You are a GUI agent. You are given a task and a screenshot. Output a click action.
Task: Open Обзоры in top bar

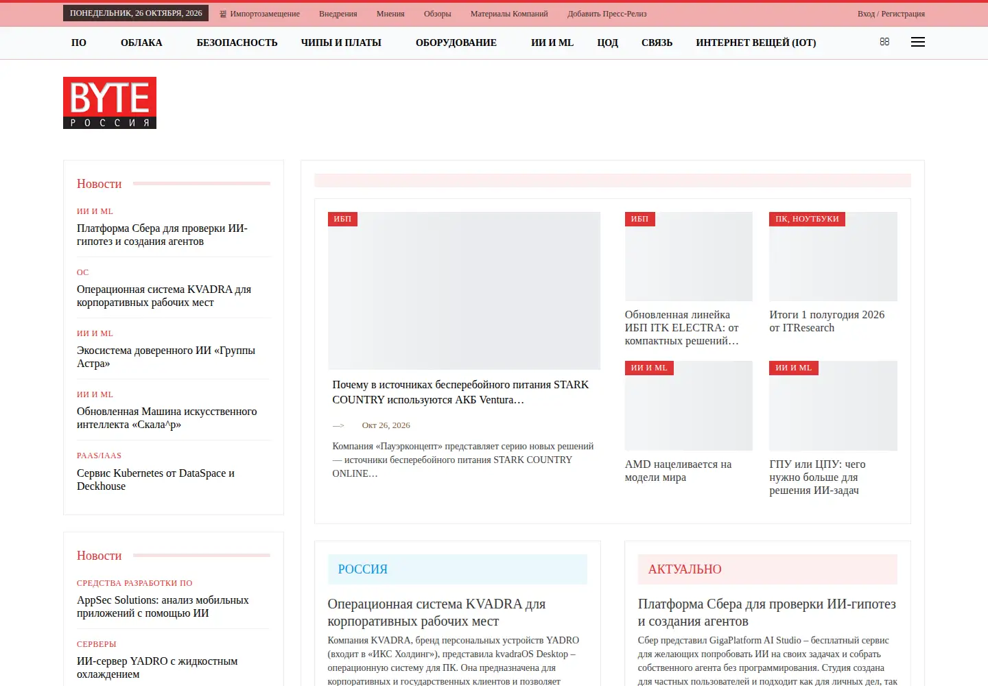coord(438,14)
